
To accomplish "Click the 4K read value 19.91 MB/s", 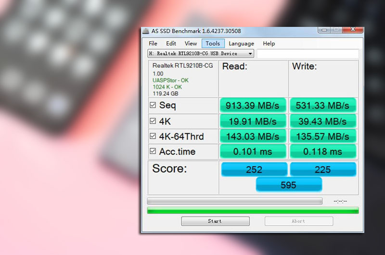I will [253, 121].
